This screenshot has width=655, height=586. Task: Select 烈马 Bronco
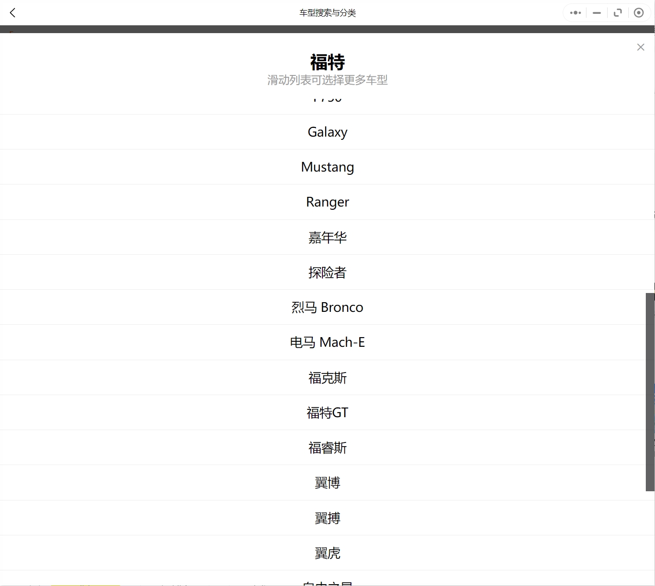pyautogui.click(x=327, y=307)
